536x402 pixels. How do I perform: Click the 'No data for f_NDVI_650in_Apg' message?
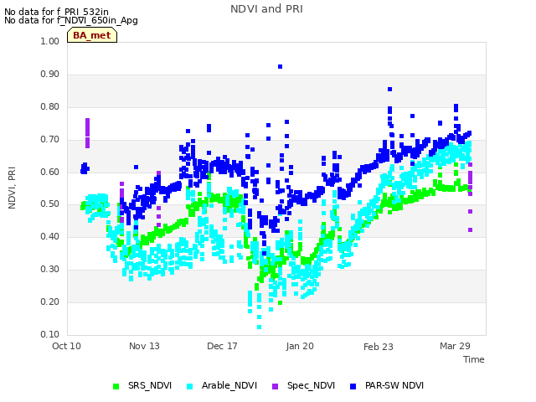[x=71, y=20]
